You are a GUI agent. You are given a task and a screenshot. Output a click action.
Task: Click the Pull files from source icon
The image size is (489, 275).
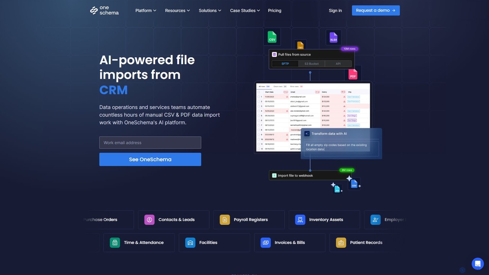click(274, 55)
